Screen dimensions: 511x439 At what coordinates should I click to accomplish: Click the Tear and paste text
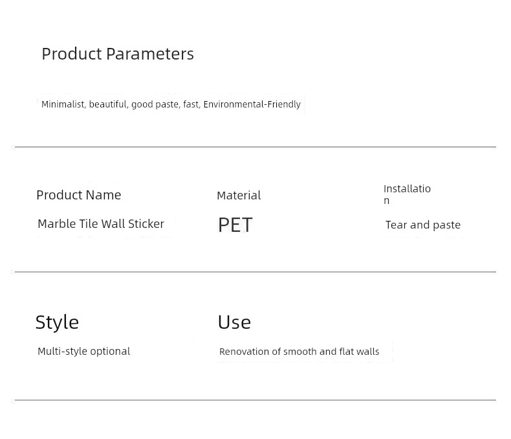[x=422, y=225]
